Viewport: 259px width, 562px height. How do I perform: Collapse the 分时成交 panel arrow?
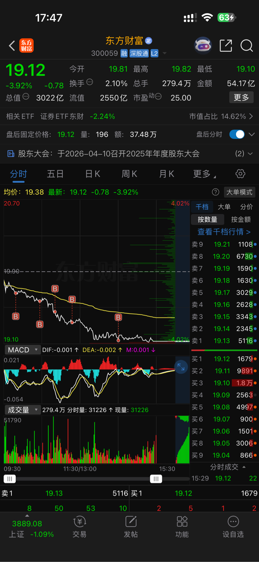coord(244,467)
